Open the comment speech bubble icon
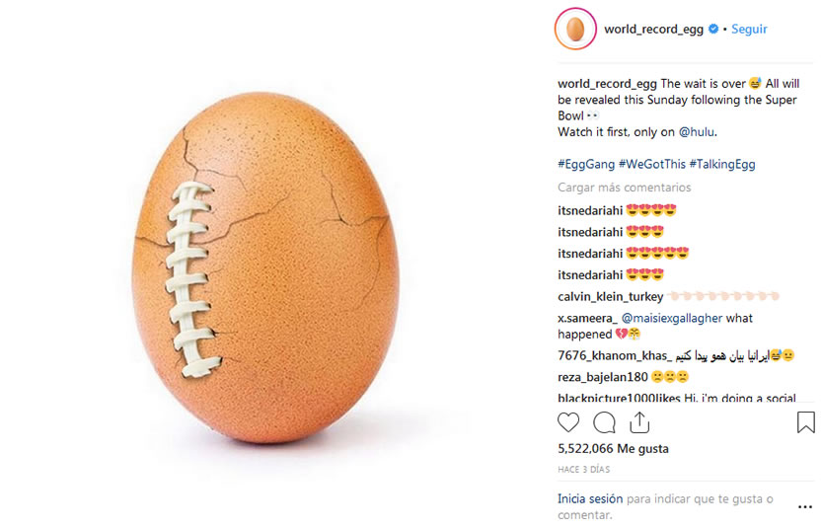 tap(604, 422)
